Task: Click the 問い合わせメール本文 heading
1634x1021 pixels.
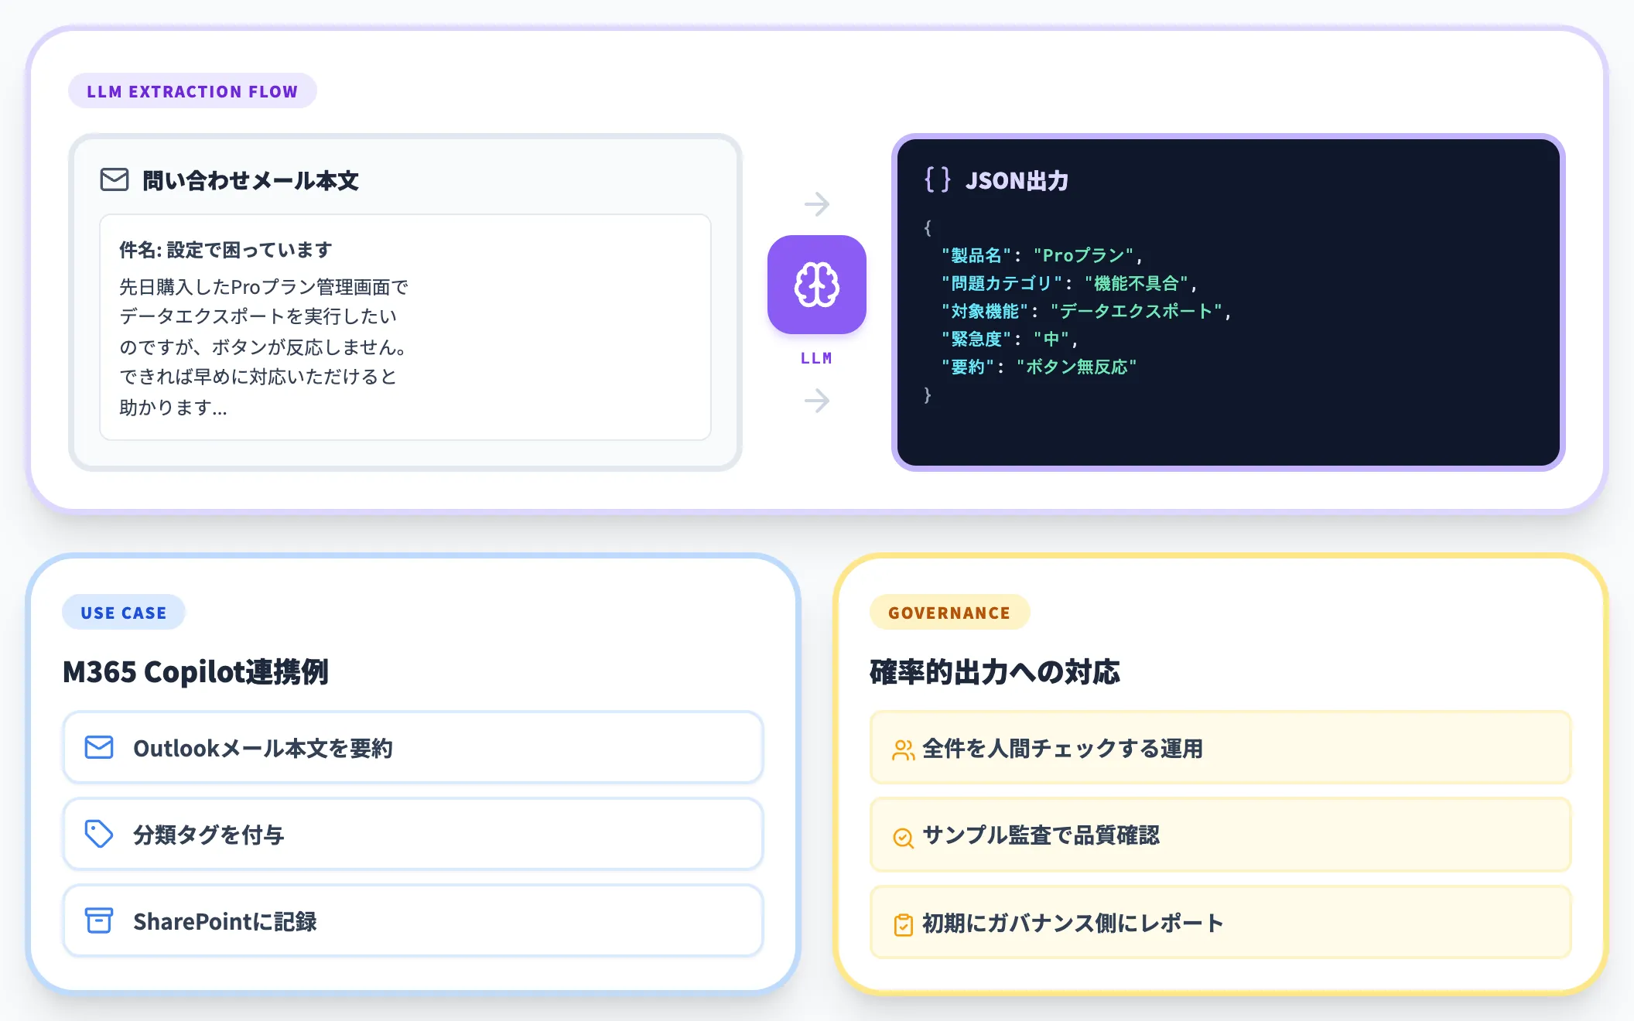Action: click(x=251, y=180)
